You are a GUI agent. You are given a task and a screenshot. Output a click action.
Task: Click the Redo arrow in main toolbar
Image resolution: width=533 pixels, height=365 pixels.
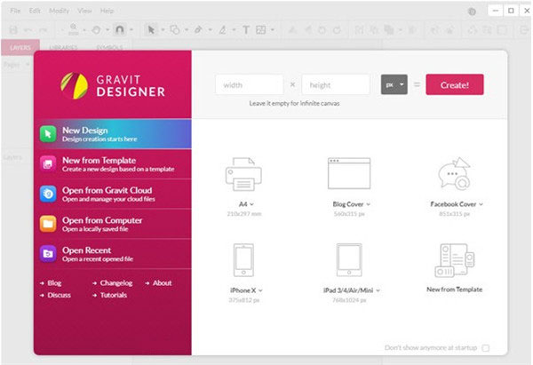pyautogui.click(x=43, y=30)
